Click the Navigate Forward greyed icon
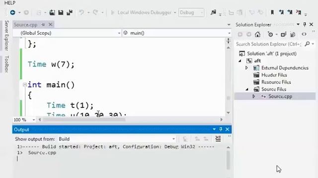This screenshot has height=178, width=318. click(x=26, y=12)
